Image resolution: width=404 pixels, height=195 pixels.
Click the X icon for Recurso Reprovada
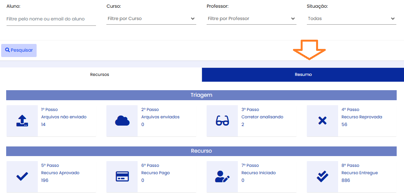tap(322, 121)
